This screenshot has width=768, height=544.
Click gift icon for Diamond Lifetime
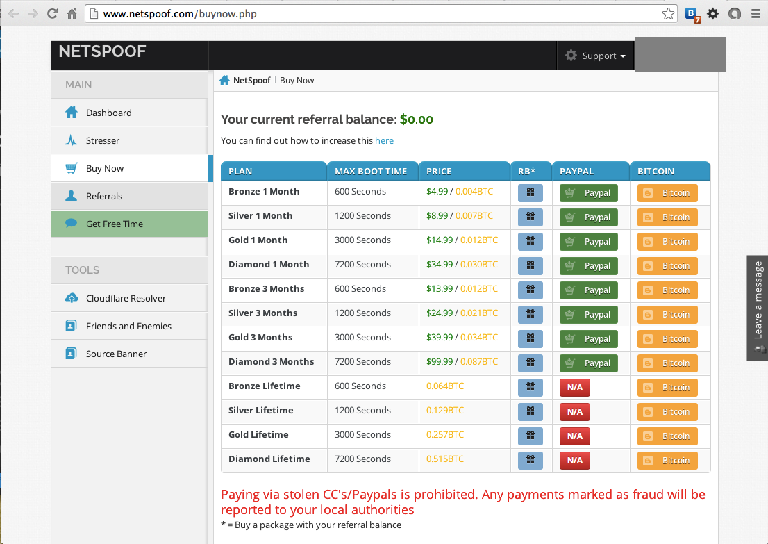(531, 460)
